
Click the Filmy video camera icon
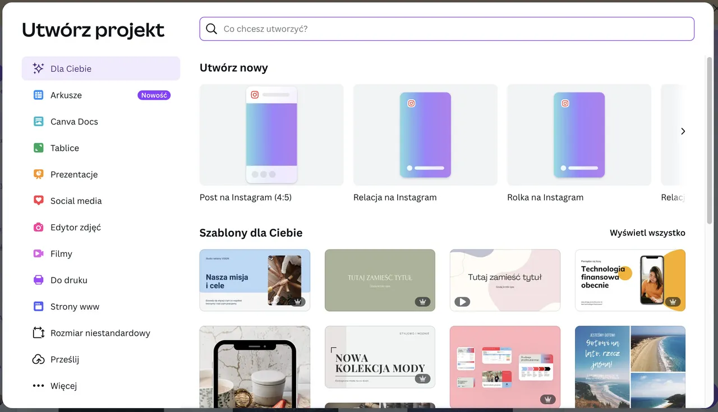coord(38,253)
